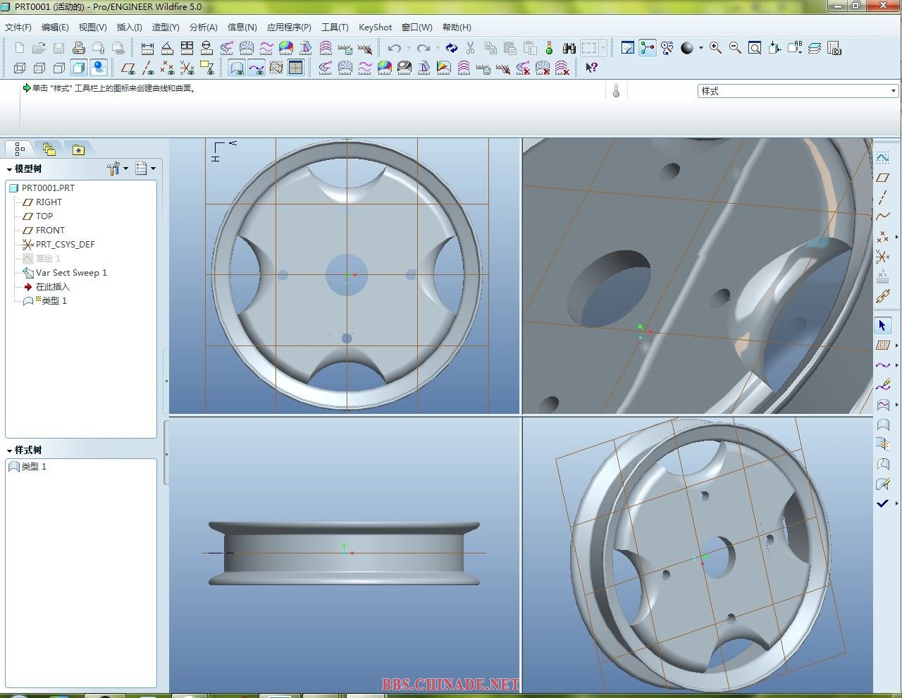Open the appearance gallery sphere
This screenshot has width=902, height=698.
[x=687, y=48]
